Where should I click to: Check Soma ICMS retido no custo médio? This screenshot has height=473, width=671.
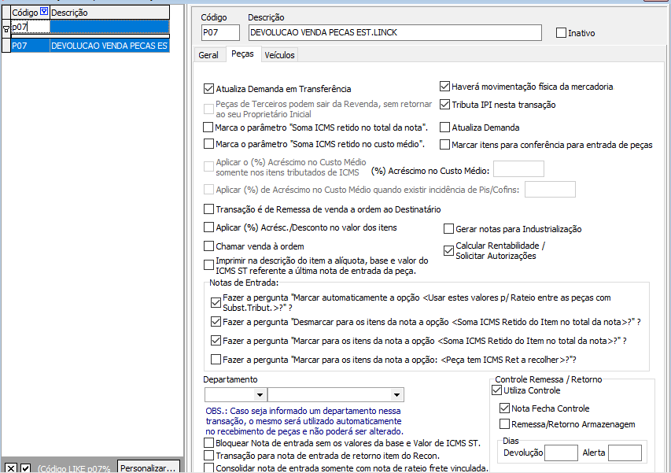[208, 144]
